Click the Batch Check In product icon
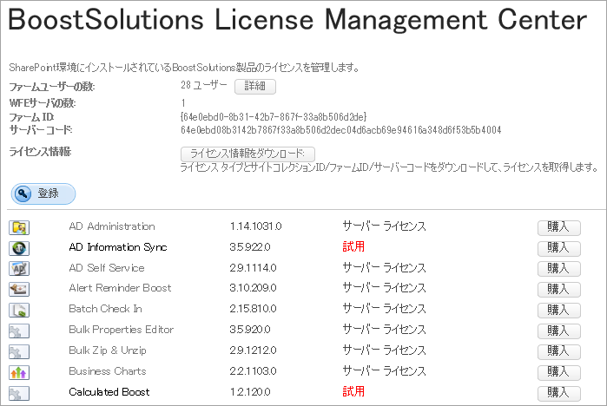Image resolution: width=607 pixels, height=406 pixels. [x=19, y=310]
